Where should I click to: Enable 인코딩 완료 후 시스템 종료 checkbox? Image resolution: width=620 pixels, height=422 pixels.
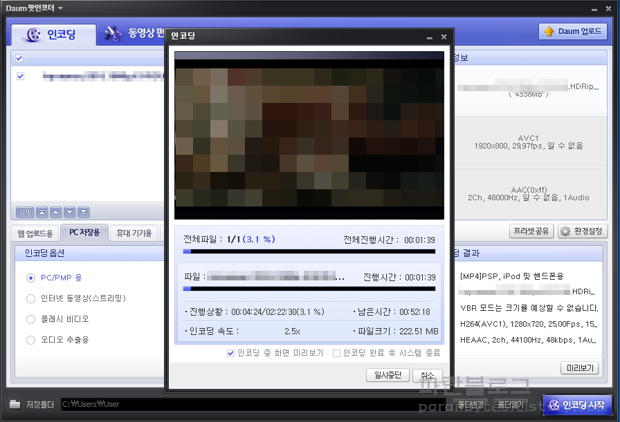click(x=336, y=353)
